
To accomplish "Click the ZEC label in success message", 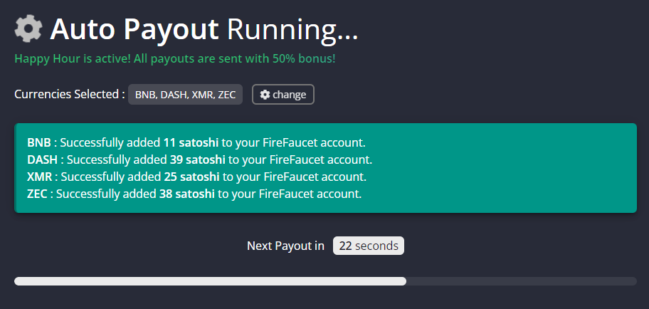I will [x=37, y=194].
